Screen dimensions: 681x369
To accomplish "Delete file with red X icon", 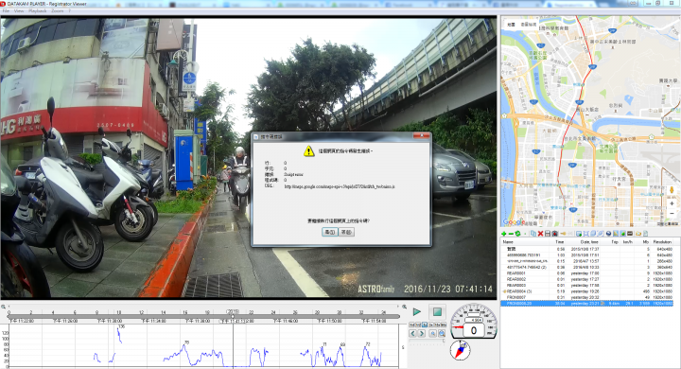I will click(x=541, y=234).
